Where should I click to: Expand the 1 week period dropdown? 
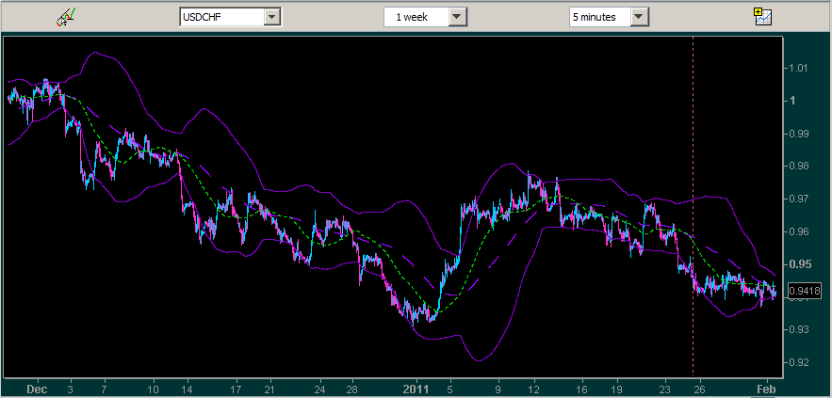(x=458, y=17)
